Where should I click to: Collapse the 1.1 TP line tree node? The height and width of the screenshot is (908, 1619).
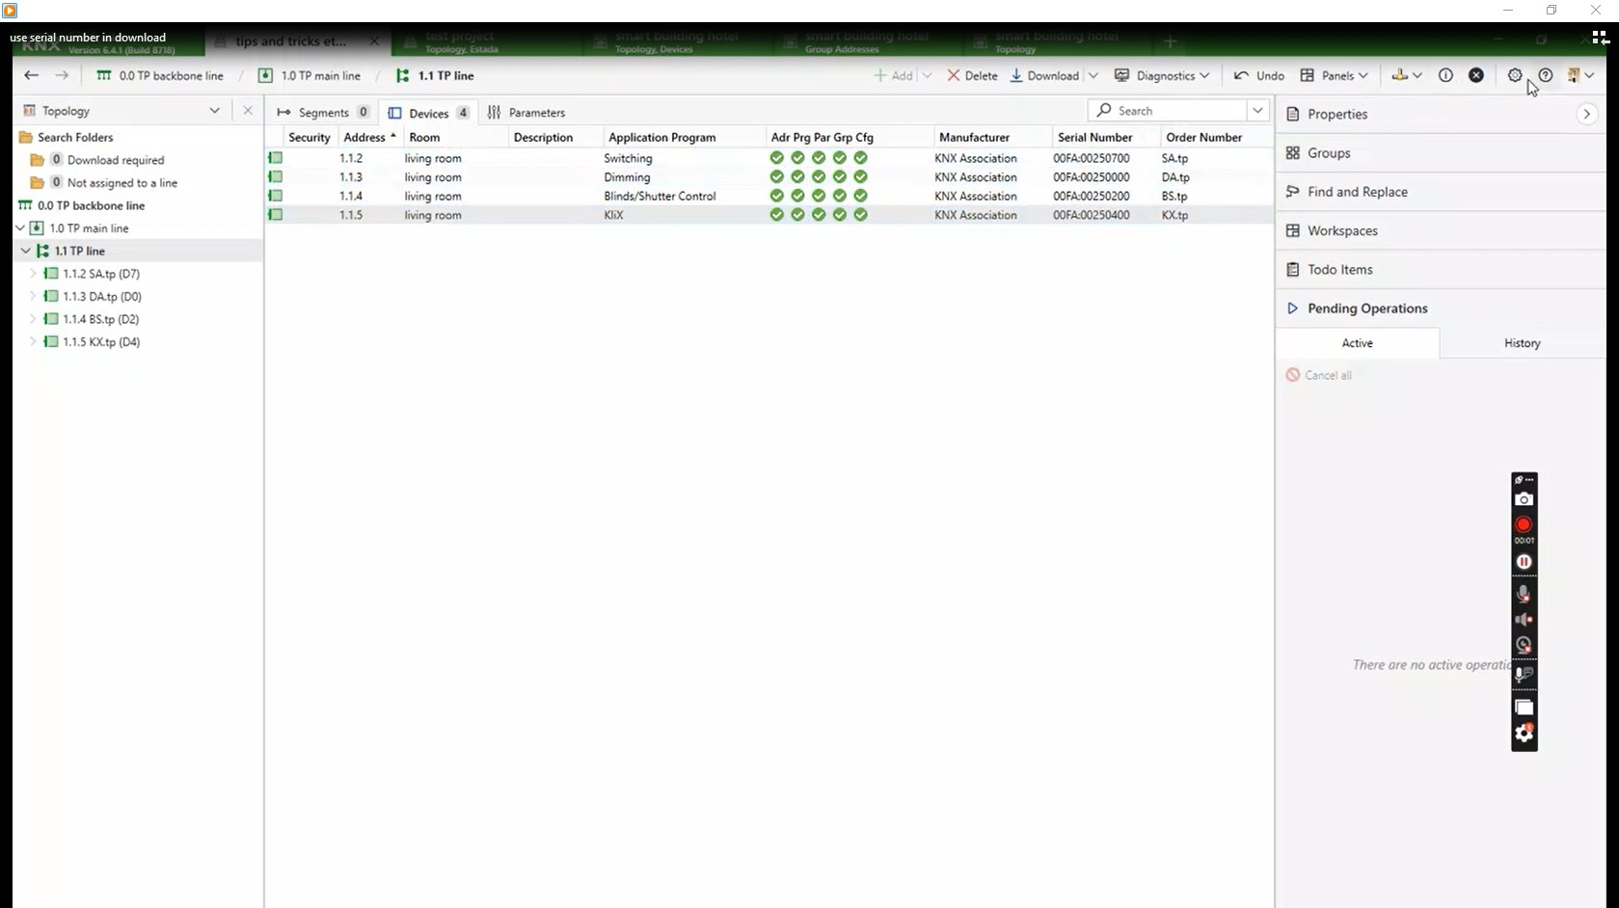pos(26,251)
